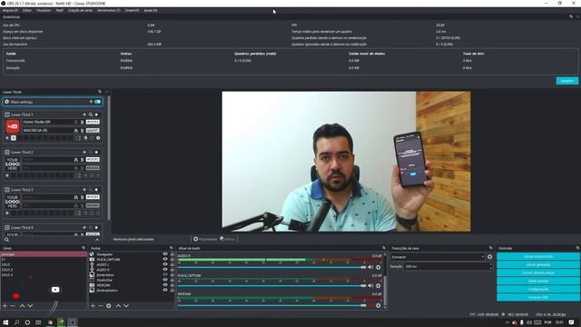Remove the selected scene with the minus icon
Screen dimensions: 581x327
[13, 306]
